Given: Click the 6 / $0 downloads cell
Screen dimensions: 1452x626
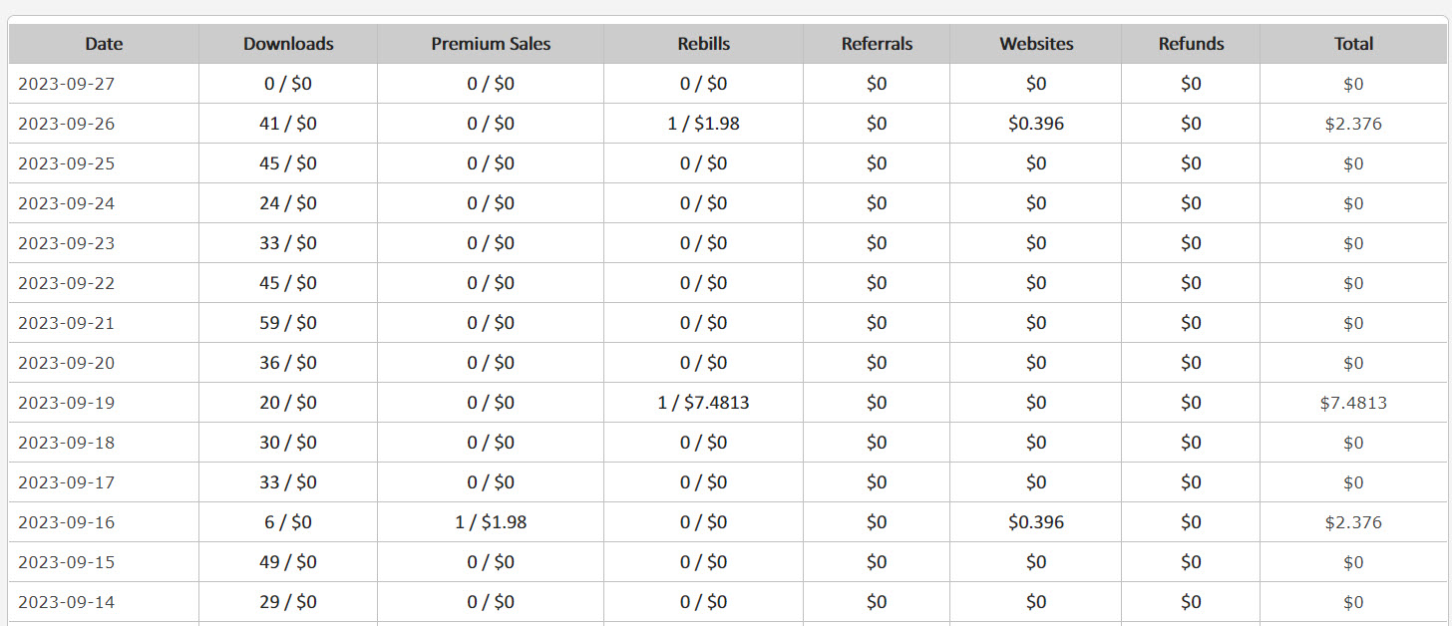Looking at the screenshot, I should coord(288,522).
